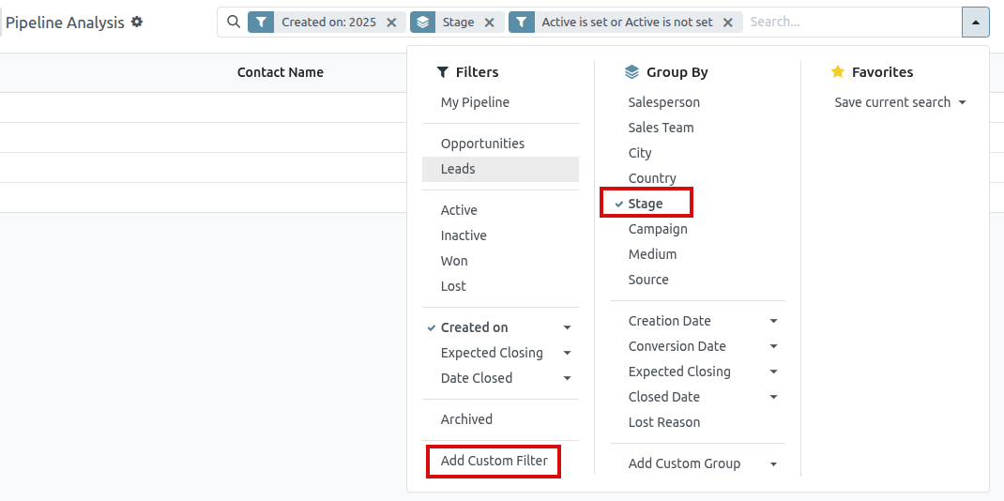This screenshot has height=501, width=1004.
Task: Remove the Created on: 2025 filter facet
Action: (x=391, y=23)
